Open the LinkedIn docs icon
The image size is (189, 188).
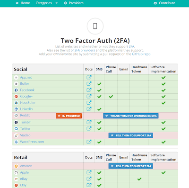tap(89, 109)
